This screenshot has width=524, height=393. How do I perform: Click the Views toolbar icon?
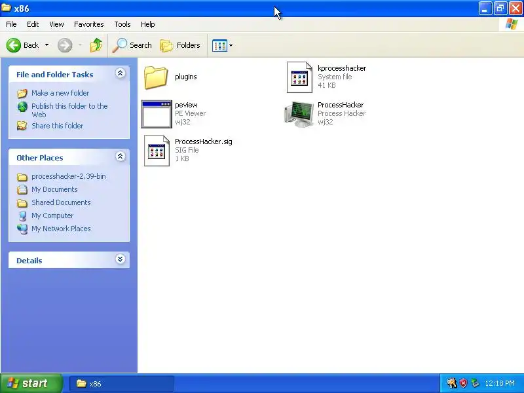click(x=220, y=45)
